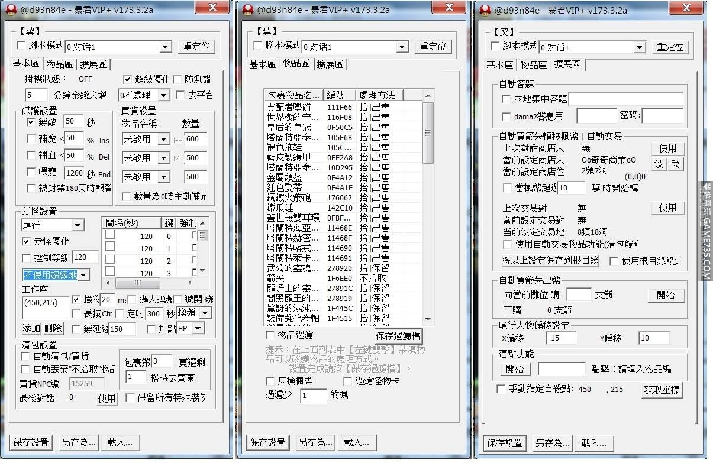The image size is (713, 463).
Task: Click the mushroom app icon in 基本區 window title bar
Action: pos(11,10)
